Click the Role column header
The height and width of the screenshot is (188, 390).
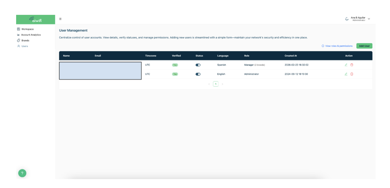tap(247, 56)
